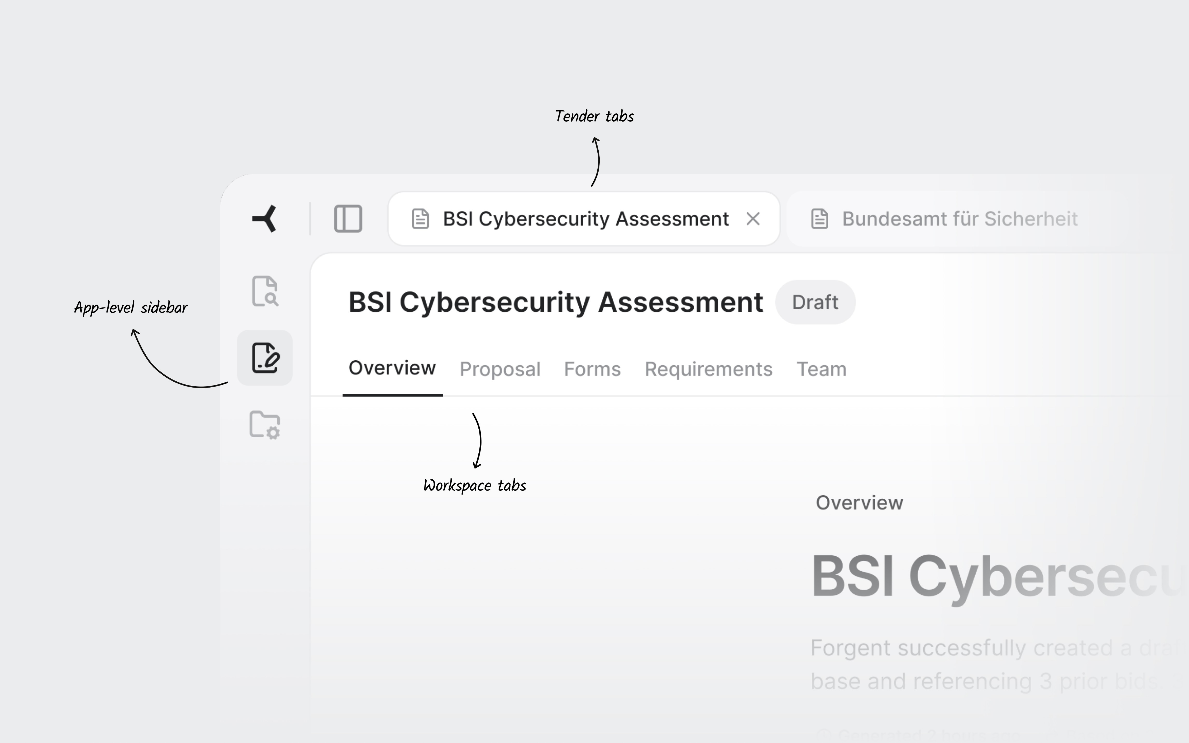Click the Draft status badge
This screenshot has height=743, width=1189.
[x=815, y=302]
